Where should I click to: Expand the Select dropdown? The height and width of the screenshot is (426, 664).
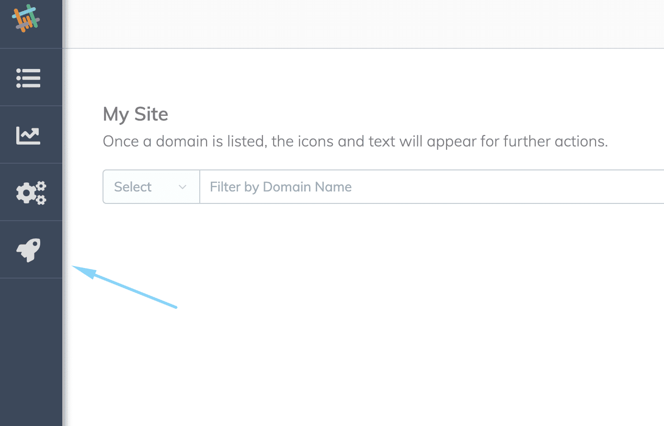[151, 187]
